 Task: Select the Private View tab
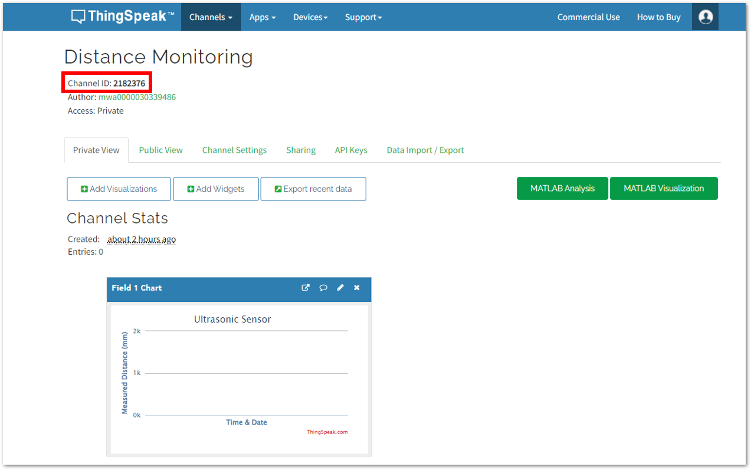coord(96,150)
